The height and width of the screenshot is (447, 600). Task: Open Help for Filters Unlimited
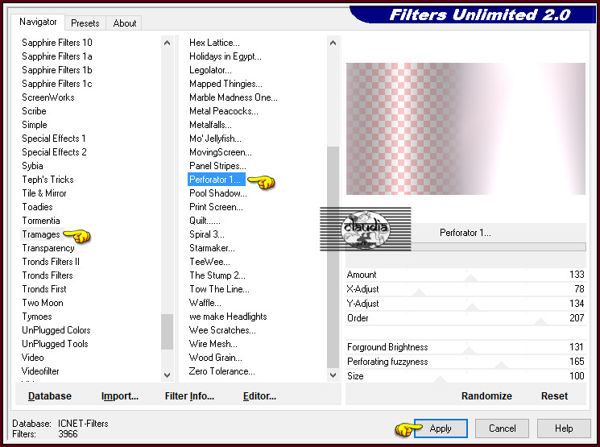click(x=564, y=428)
